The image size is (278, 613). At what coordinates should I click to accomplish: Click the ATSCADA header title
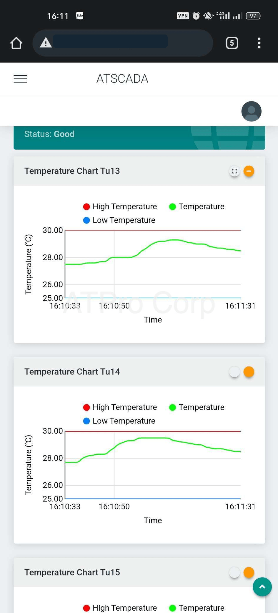point(122,79)
